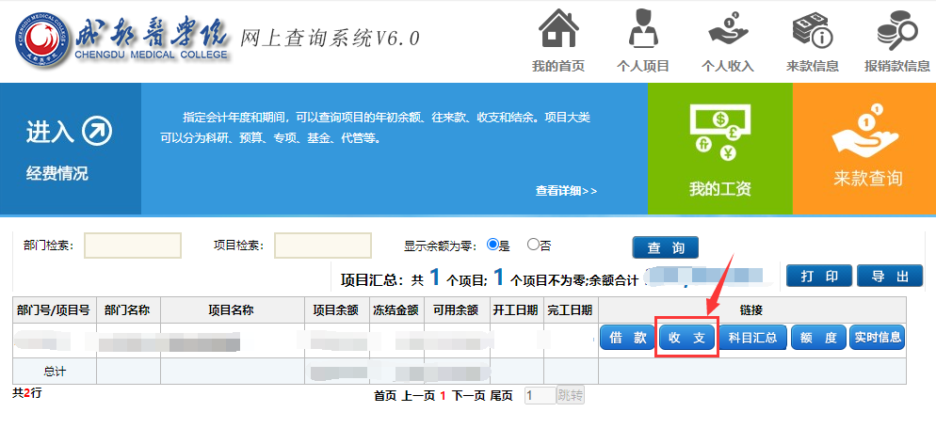Click the 导出 export button

(890, 277)
